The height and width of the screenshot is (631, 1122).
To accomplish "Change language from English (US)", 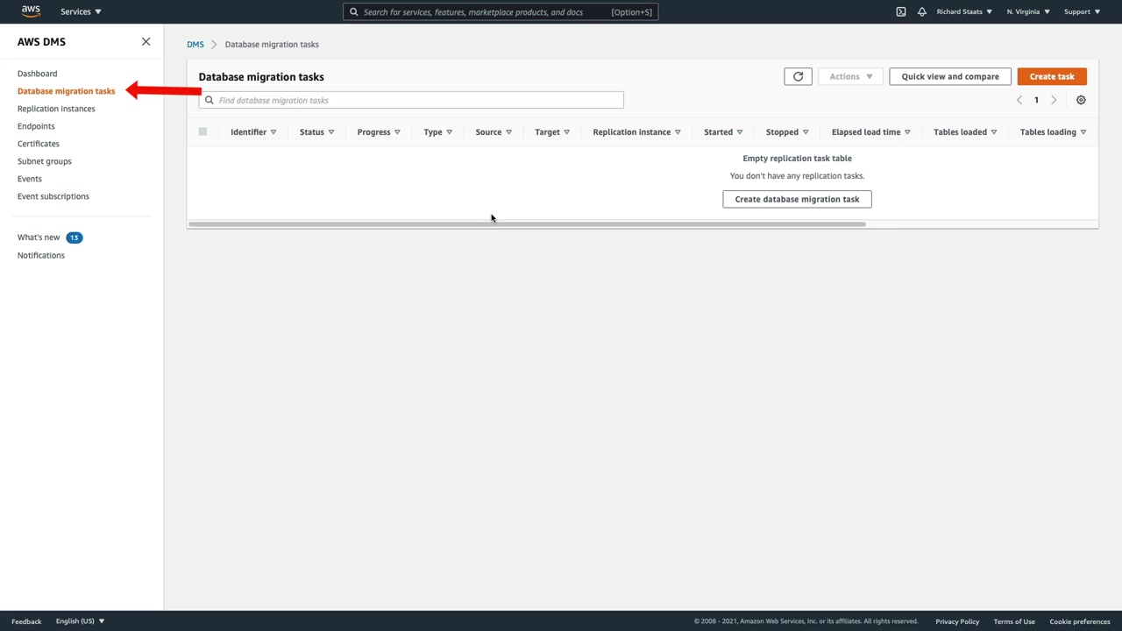I will click(80, 621).
